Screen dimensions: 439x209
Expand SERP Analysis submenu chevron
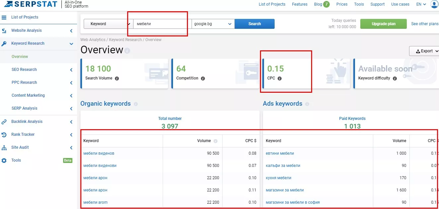tap(71, 108)
